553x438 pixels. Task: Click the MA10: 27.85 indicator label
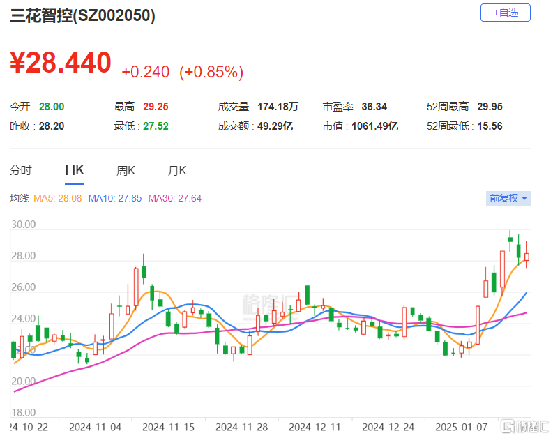pyautogui.click(x=115, y=198)
